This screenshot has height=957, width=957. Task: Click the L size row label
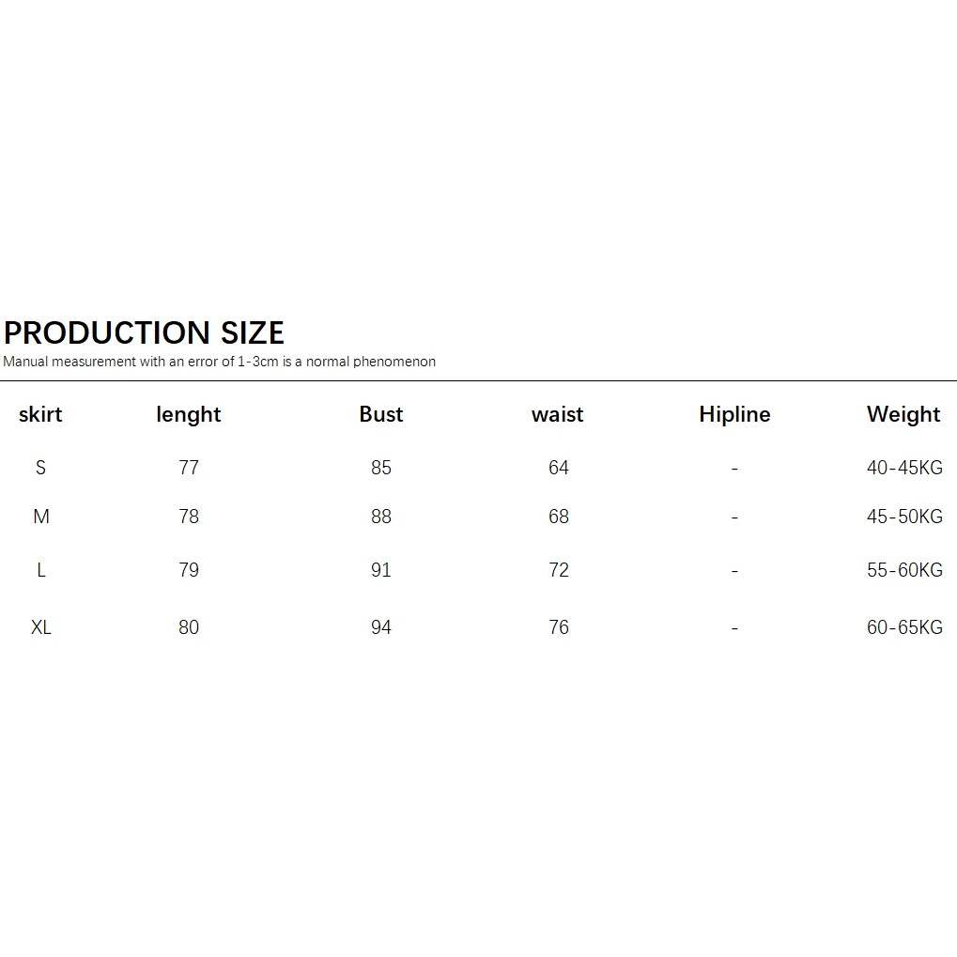[41, 570]
